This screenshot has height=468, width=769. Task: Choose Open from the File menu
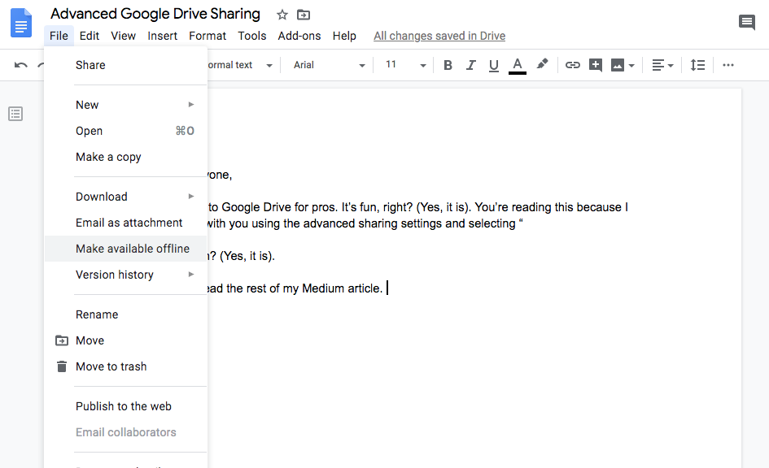coord(125,131)
